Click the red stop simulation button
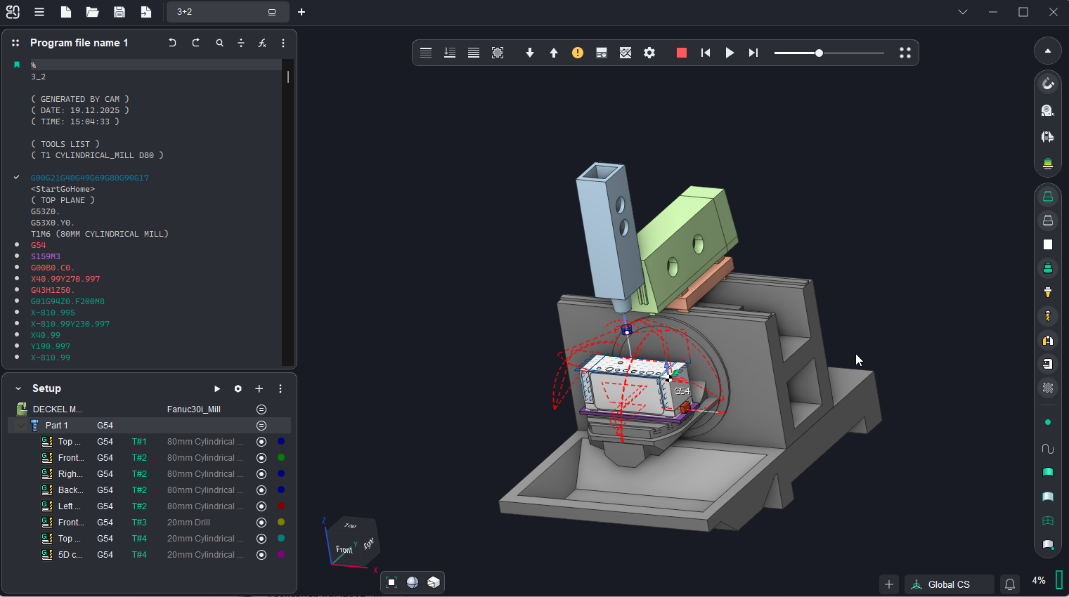Screen dimensions: 1069x597 [x=681, y=53]
